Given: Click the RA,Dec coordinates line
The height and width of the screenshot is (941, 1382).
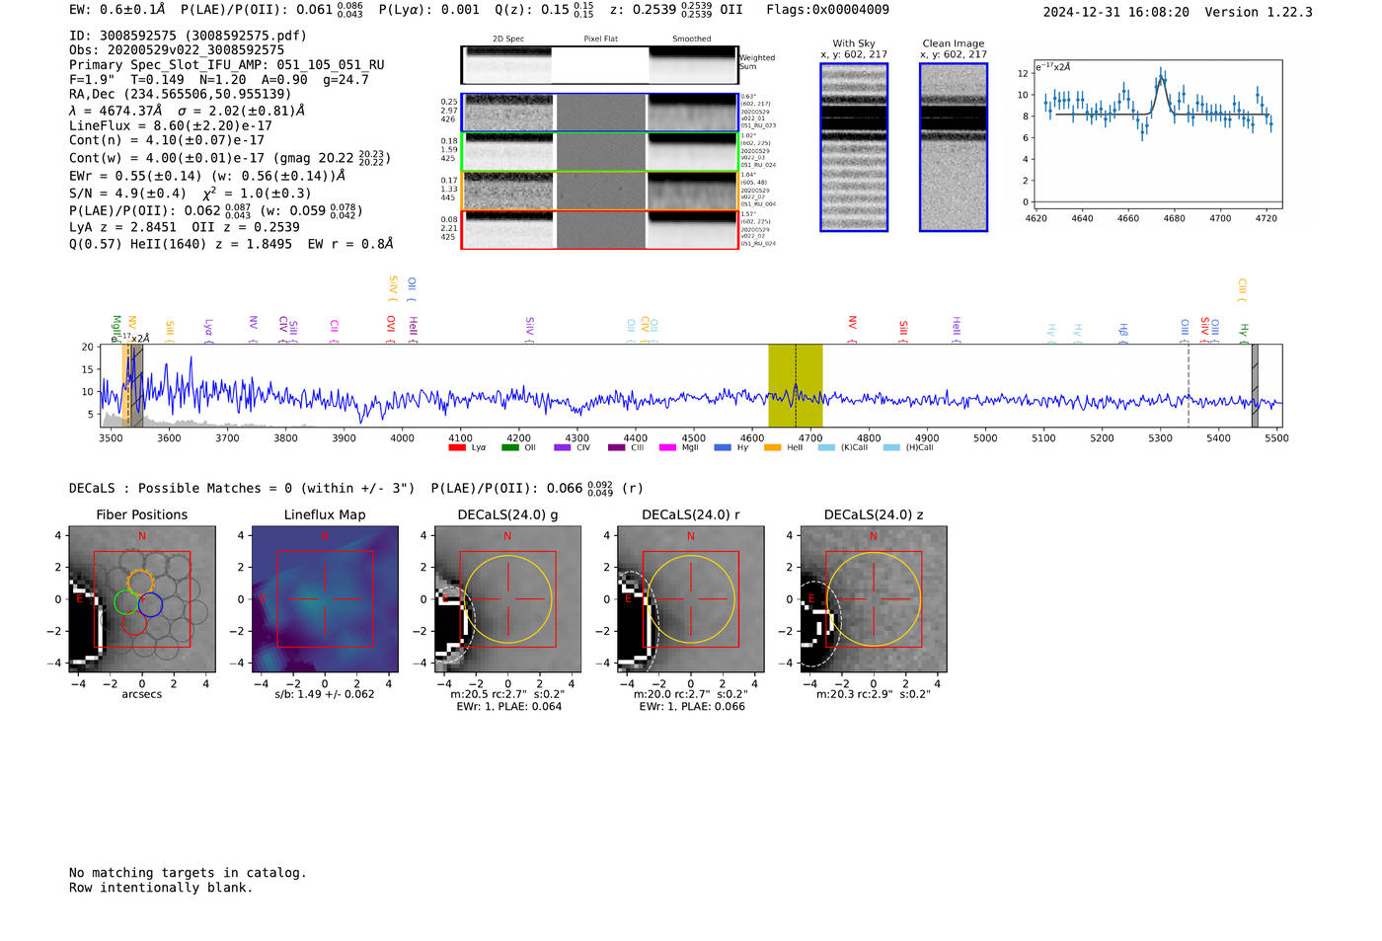Looking at the screenshot, I should coord(180,94).
